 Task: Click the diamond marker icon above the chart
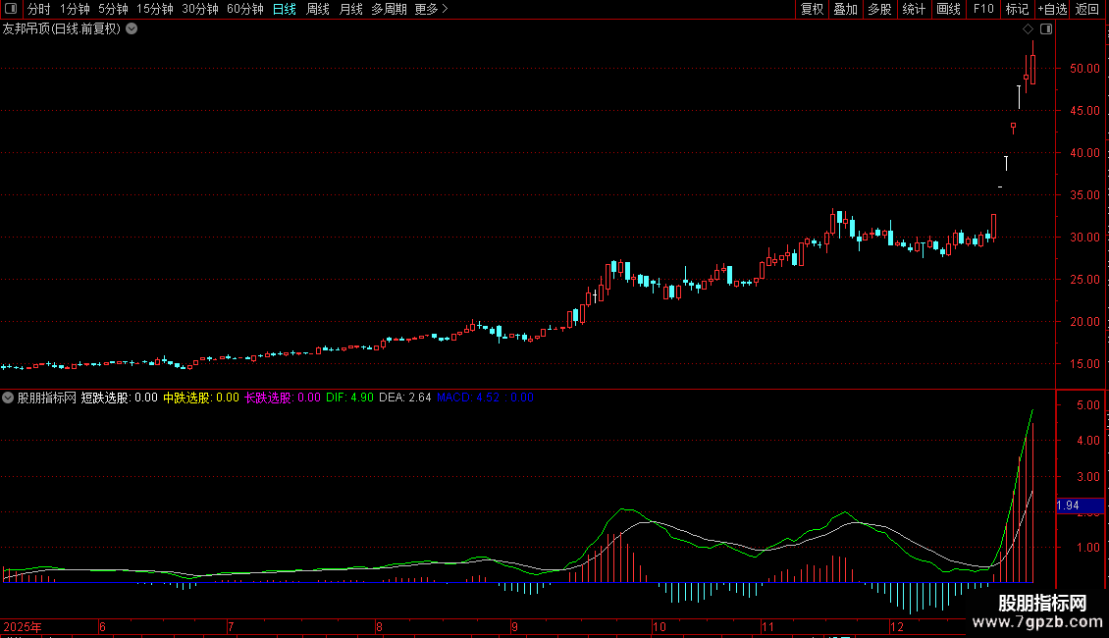(1028, 29)
